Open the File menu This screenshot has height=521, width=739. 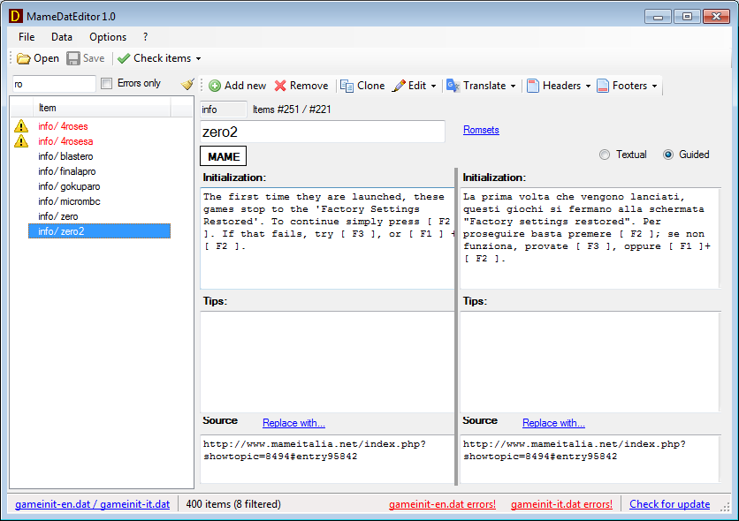tap(27, 37)
